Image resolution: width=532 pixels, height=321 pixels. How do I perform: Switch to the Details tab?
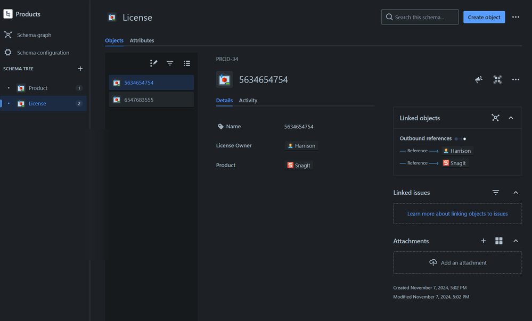point(224,101)
